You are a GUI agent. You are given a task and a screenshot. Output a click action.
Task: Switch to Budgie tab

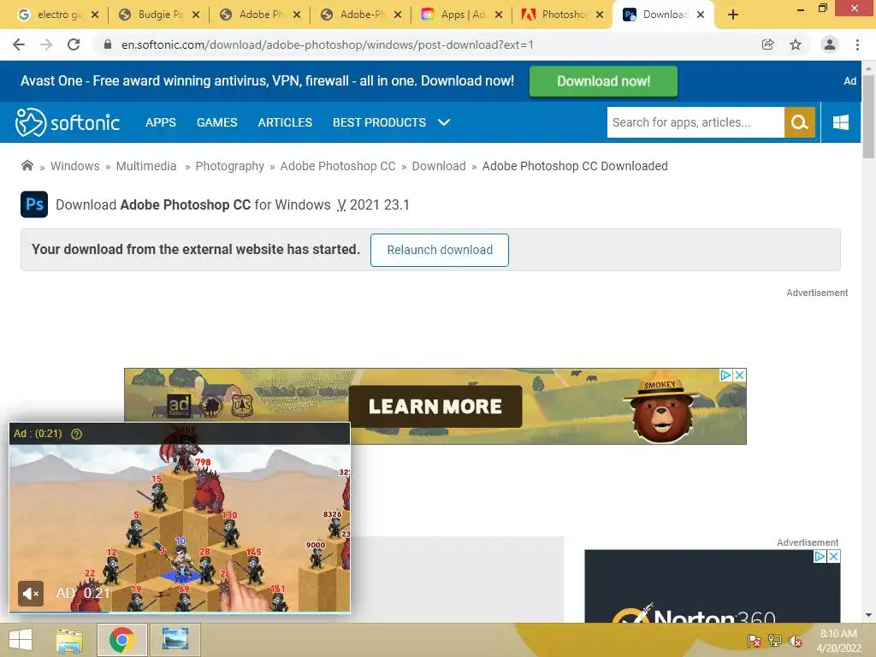tap(158, 15)
